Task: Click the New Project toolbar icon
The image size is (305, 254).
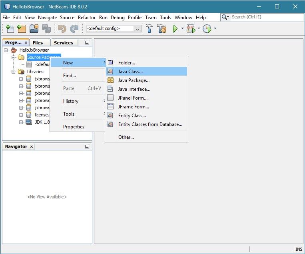Action: coord(22,29)
